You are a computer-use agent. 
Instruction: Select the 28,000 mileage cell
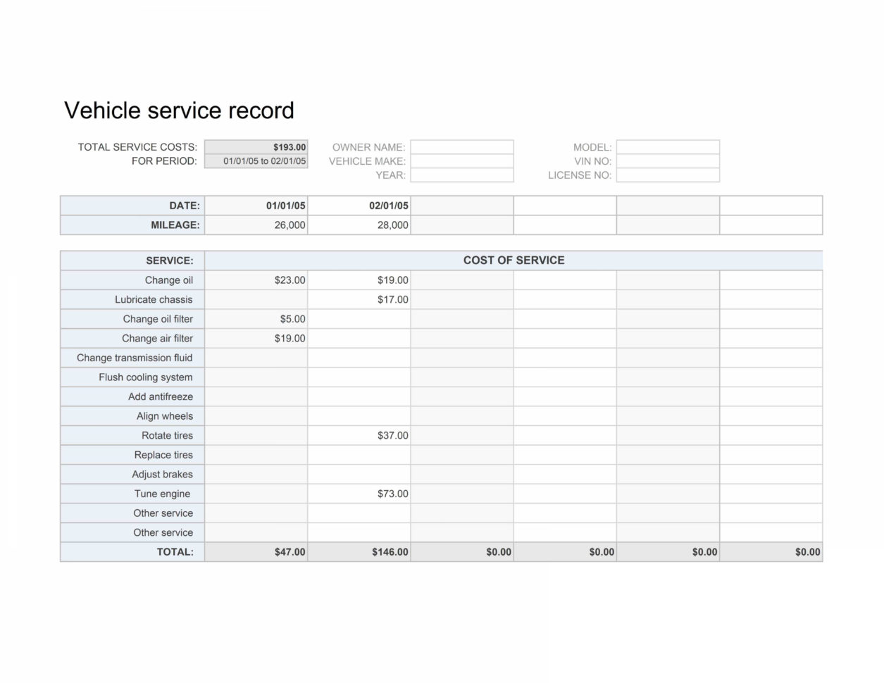click(359, 225)
